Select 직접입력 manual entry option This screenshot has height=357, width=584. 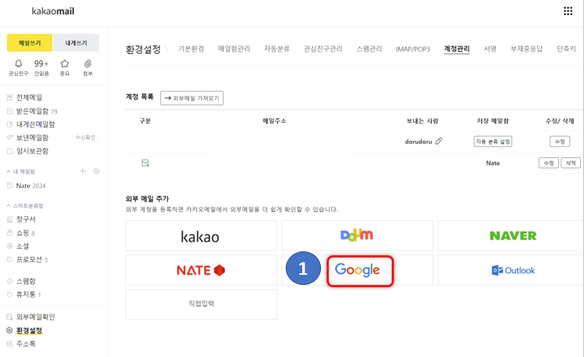point(201,305)
